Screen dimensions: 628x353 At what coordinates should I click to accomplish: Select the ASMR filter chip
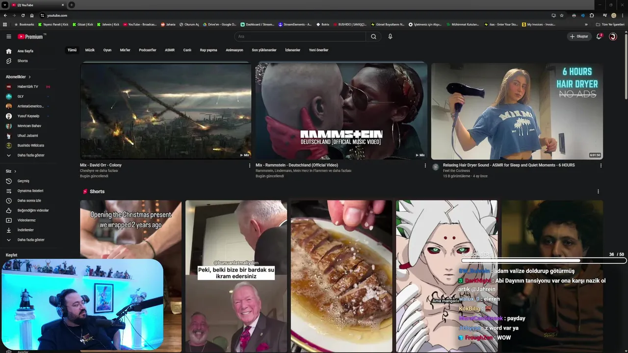coord(170,50)
